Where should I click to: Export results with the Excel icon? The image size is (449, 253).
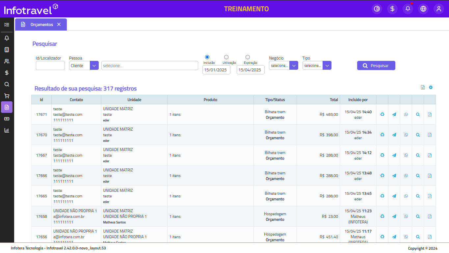coord(423,88)
